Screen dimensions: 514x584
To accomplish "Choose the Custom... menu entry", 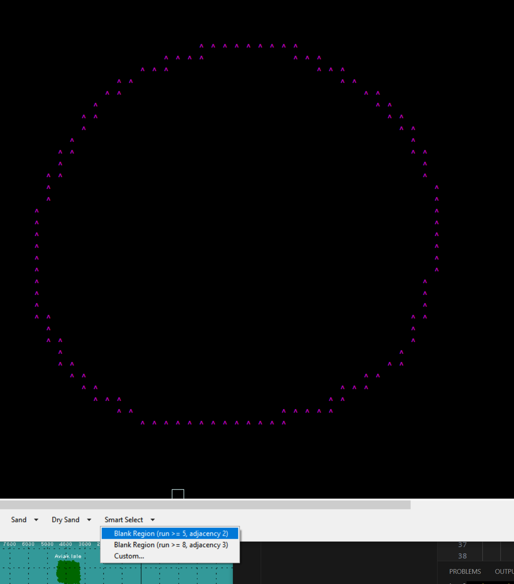I will 170,556.
